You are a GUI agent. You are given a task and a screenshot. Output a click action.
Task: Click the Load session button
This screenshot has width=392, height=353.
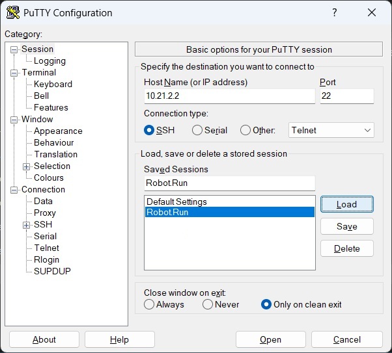346,204
